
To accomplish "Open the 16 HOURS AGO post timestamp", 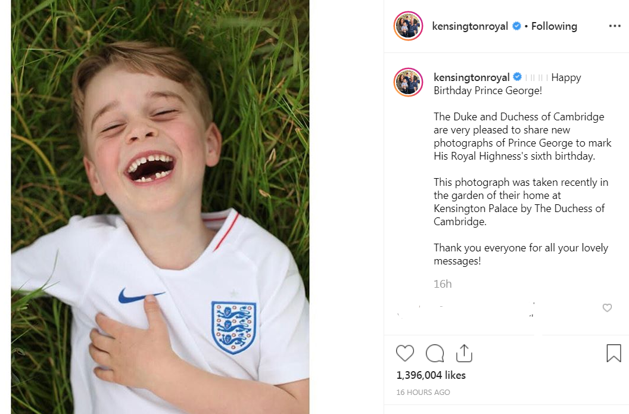I will [x=423, y=393].
